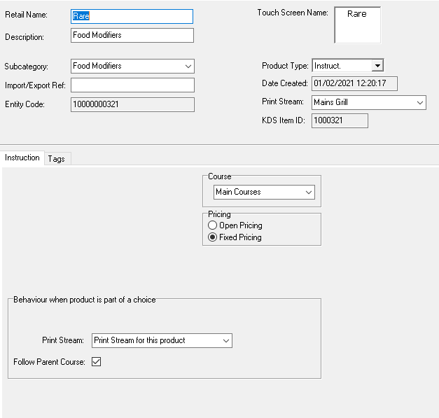Click the chevron arrow on the Subcategory combo box
The height and width of the screenshot is (418, 439).
click(x=188, y=66)
